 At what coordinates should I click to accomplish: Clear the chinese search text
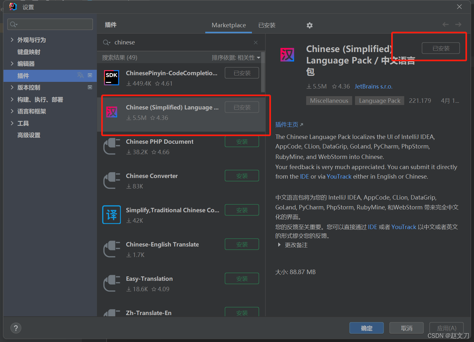[x=256, y=43]
